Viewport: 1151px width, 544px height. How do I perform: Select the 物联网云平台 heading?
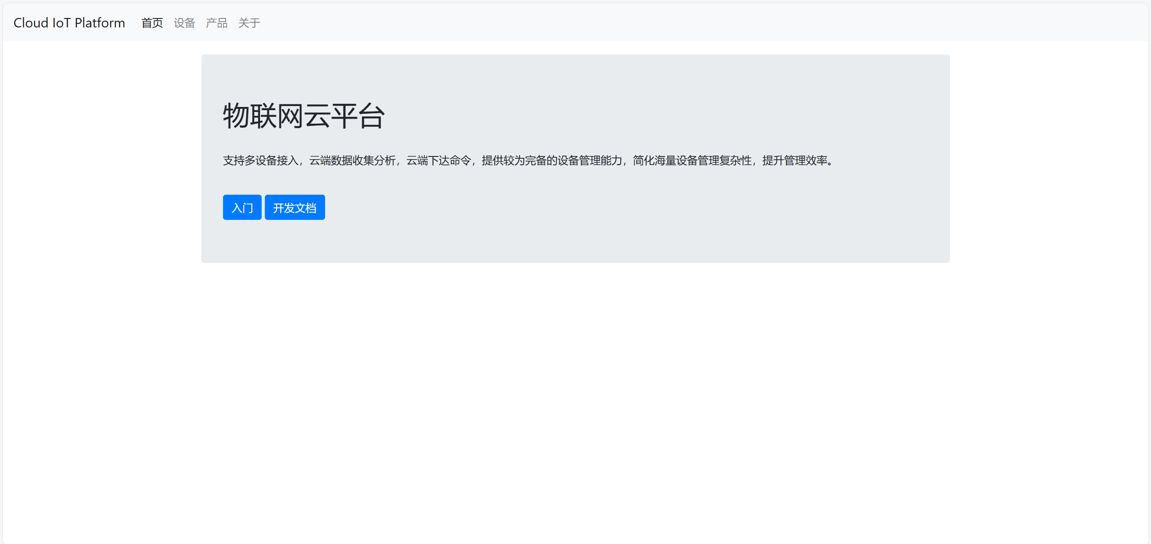pos(304,116)
